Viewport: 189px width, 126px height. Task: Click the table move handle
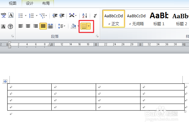[5, 81]
